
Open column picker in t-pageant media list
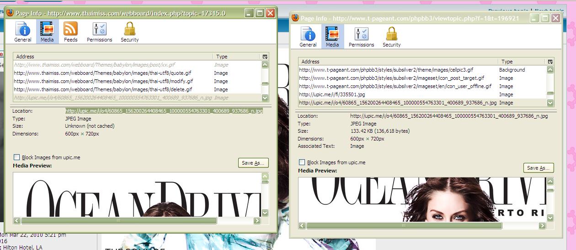(x=550, y=62)
